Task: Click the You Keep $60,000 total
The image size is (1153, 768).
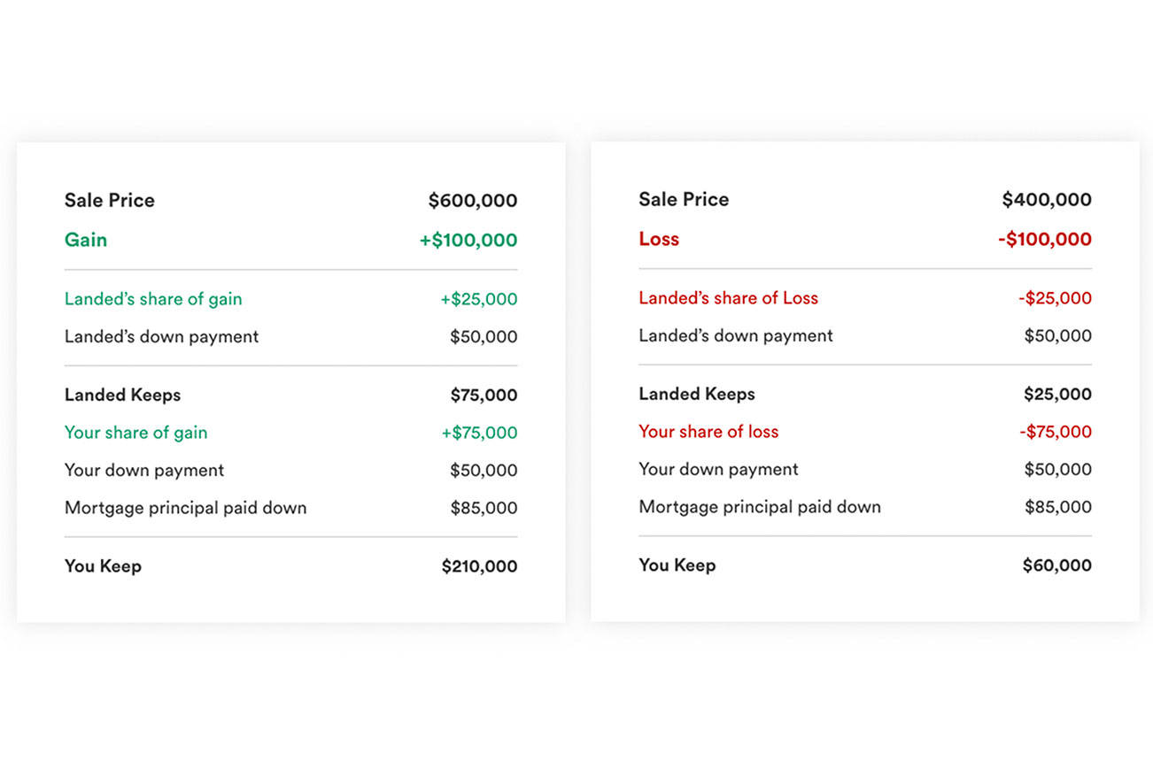Action: [x=1056, y=565]
